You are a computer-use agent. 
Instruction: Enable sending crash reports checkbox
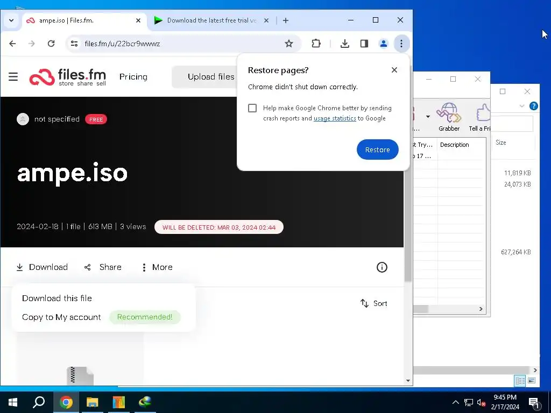(x=252, y=108)
